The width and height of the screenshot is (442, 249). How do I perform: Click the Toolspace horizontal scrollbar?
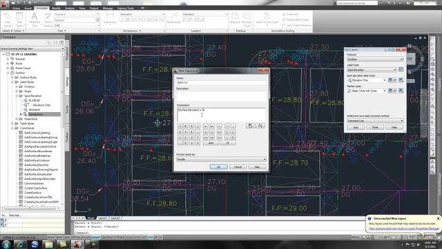(30, 208)
